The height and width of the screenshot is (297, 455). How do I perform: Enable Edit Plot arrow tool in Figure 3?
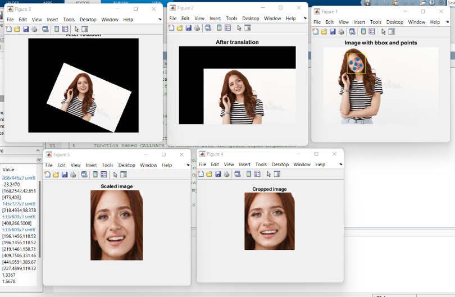(76, 29)
